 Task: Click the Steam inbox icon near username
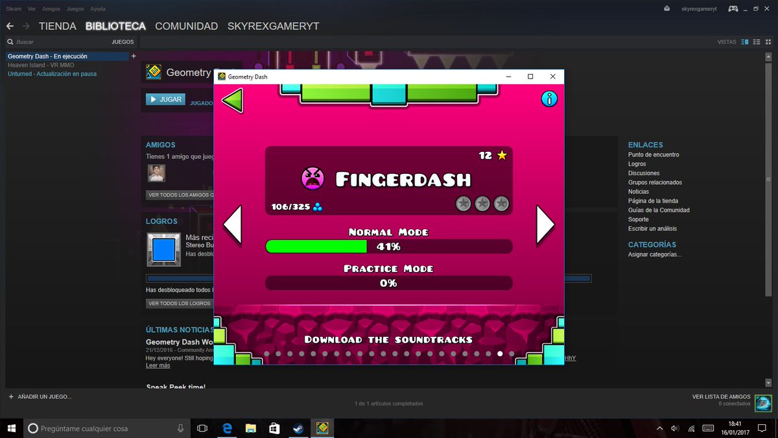coord(667,8)
